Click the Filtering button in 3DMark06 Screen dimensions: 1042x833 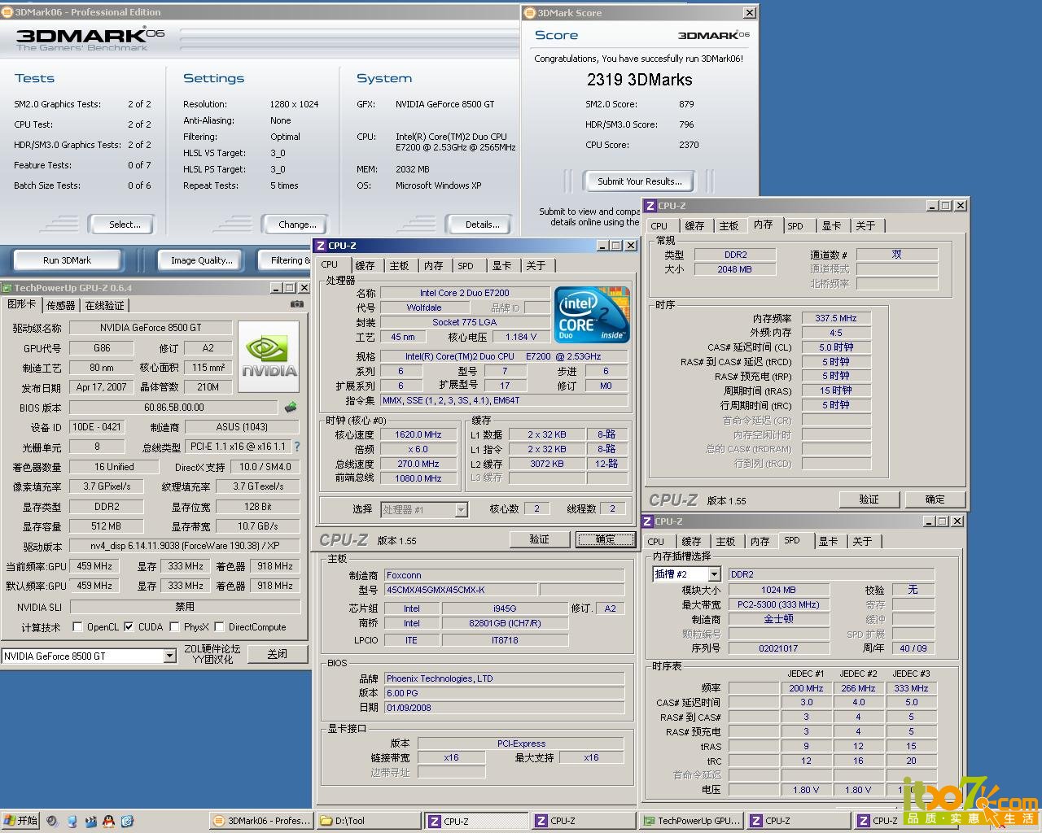[x=285, y=260]
